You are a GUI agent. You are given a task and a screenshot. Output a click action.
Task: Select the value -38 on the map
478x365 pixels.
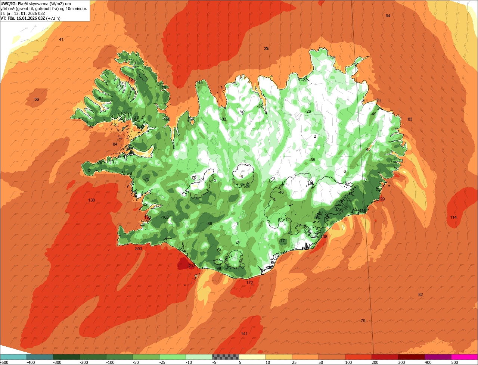[312, 160]
